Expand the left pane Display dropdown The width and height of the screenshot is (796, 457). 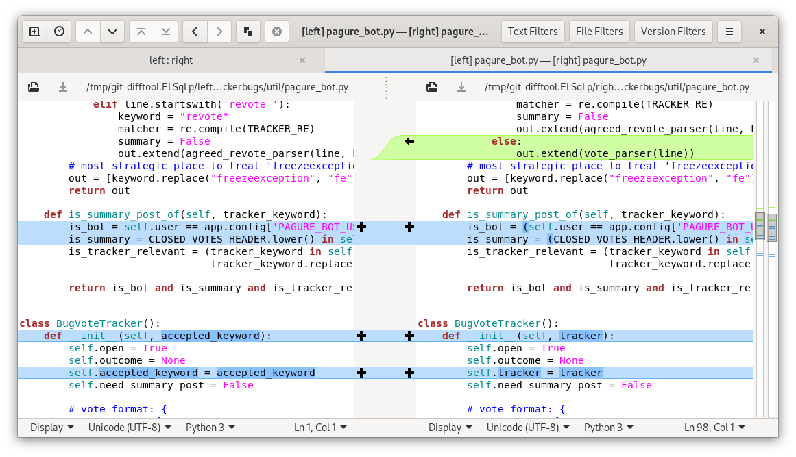click(52, 428)
